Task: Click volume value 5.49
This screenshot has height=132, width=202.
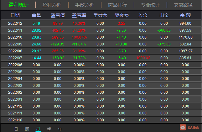Action: pos(36,24)
